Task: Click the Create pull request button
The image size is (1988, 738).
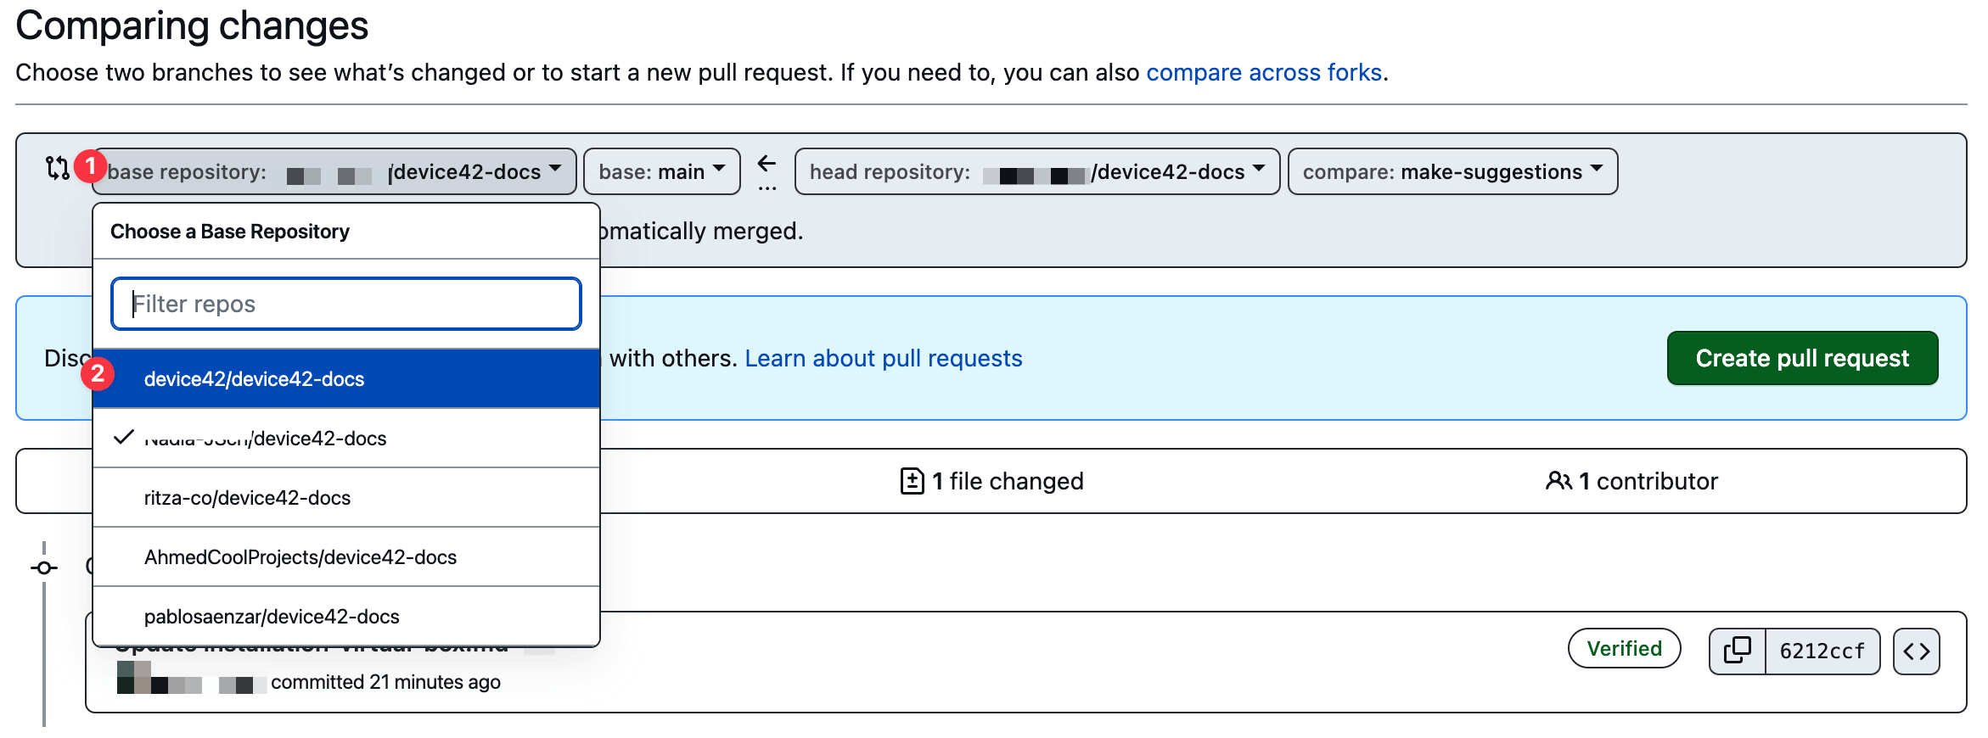Action: click(x=1801, y=358)
